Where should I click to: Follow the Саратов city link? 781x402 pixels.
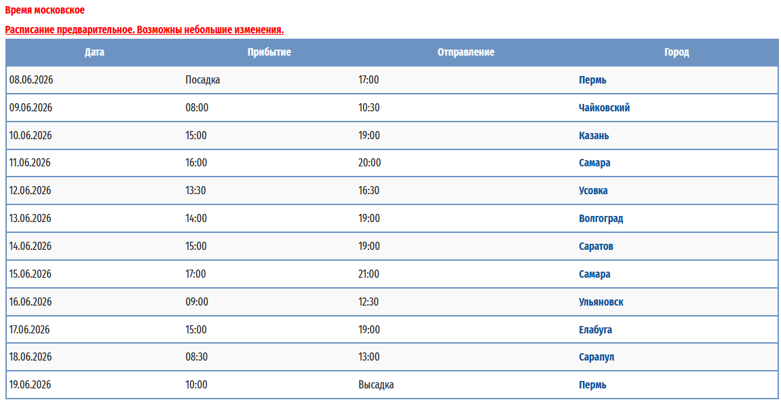(596, 246)
